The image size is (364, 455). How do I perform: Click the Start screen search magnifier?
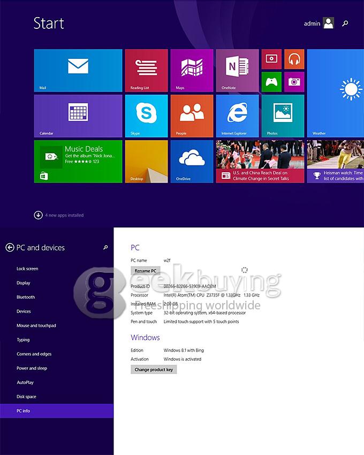click(345, 24)
